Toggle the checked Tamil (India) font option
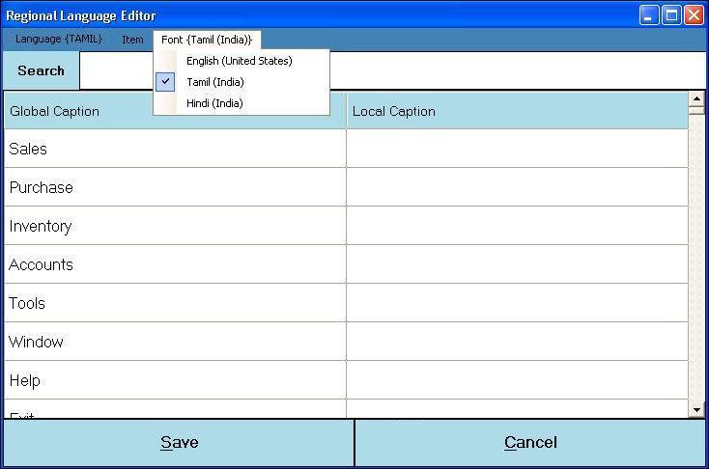Image resolution: width=709 pixels, height=469 pixels. click(215, 82)
